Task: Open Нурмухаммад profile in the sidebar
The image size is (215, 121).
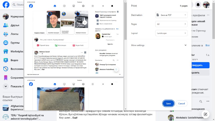Action: 13,16
